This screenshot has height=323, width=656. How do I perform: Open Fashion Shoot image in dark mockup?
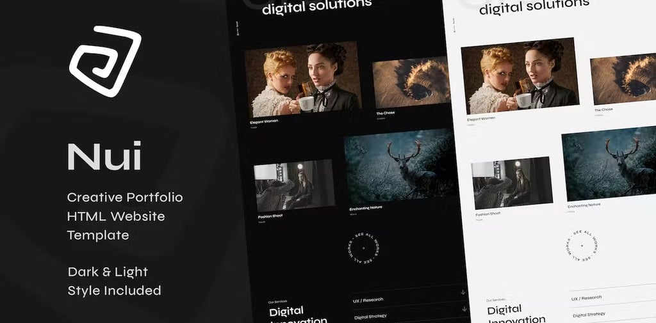(x=295, y=185)
